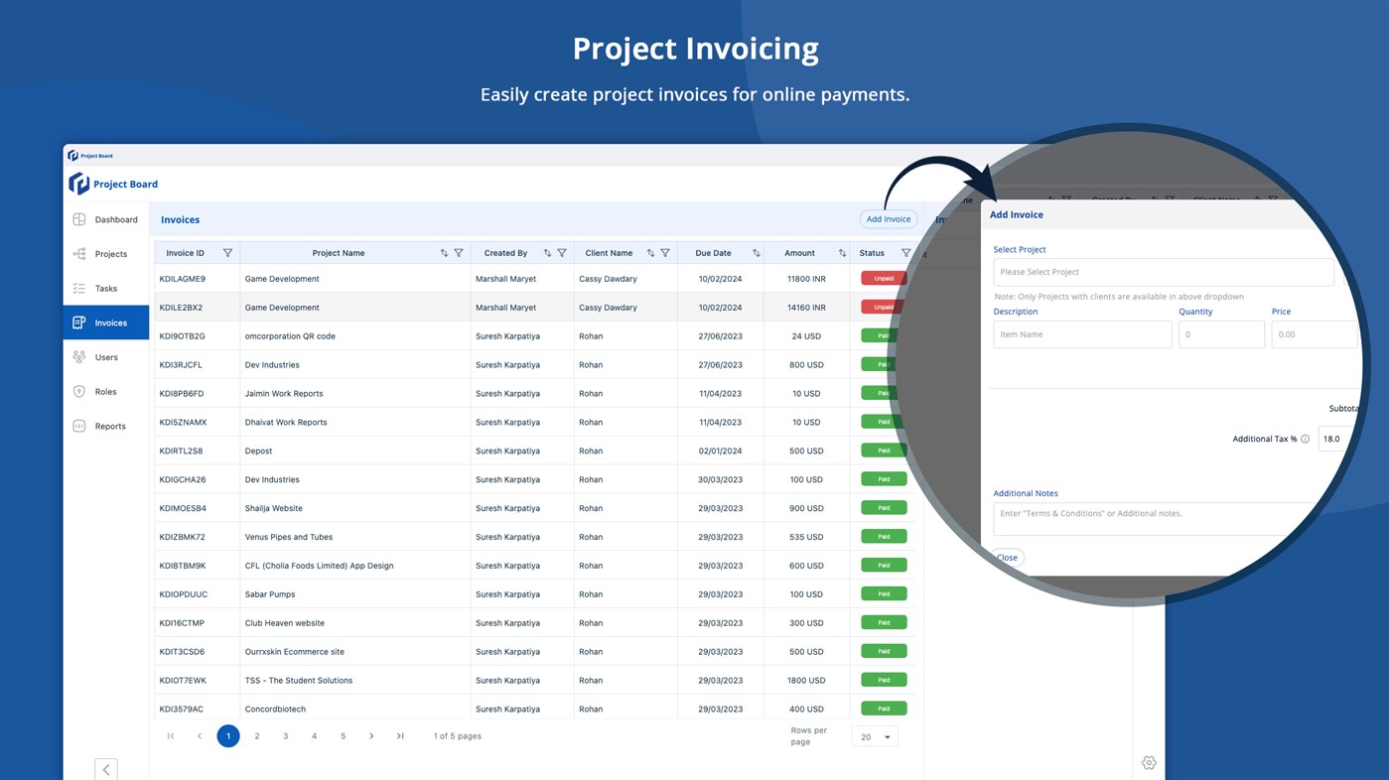Click the Additional Tax percentage field
1389x780 pixels.
pos(1332,438)
